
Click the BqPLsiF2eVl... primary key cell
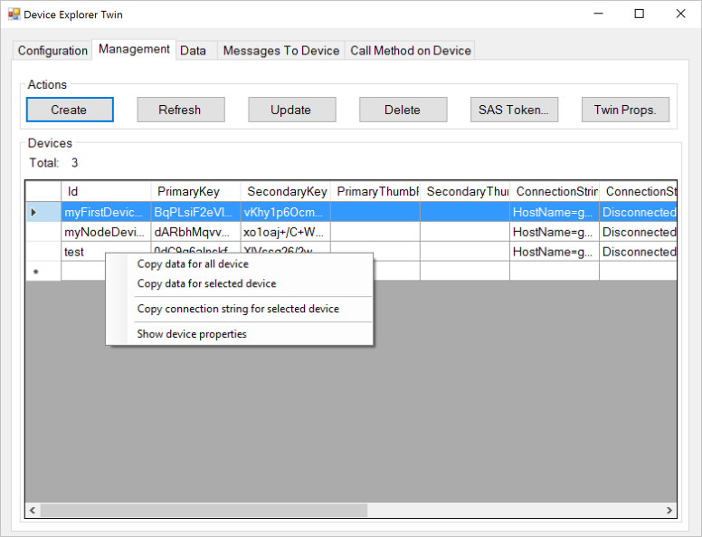coord(195,212)
